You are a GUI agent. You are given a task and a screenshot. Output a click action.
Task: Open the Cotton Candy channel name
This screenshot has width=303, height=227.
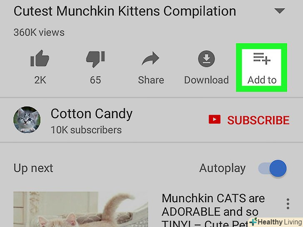point(92,114)
